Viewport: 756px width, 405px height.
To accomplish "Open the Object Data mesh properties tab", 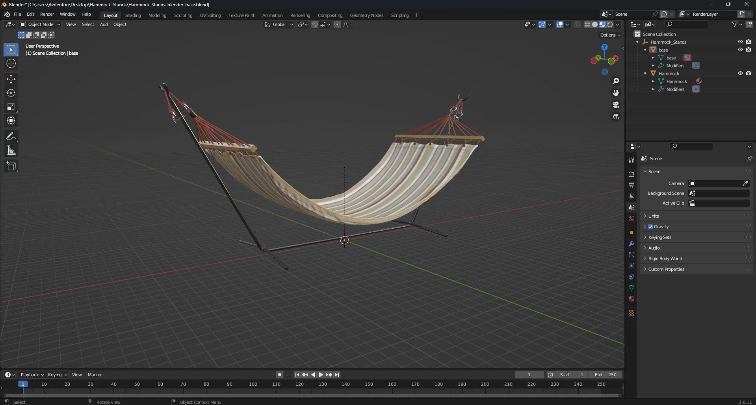I will [x=632, y=288].
